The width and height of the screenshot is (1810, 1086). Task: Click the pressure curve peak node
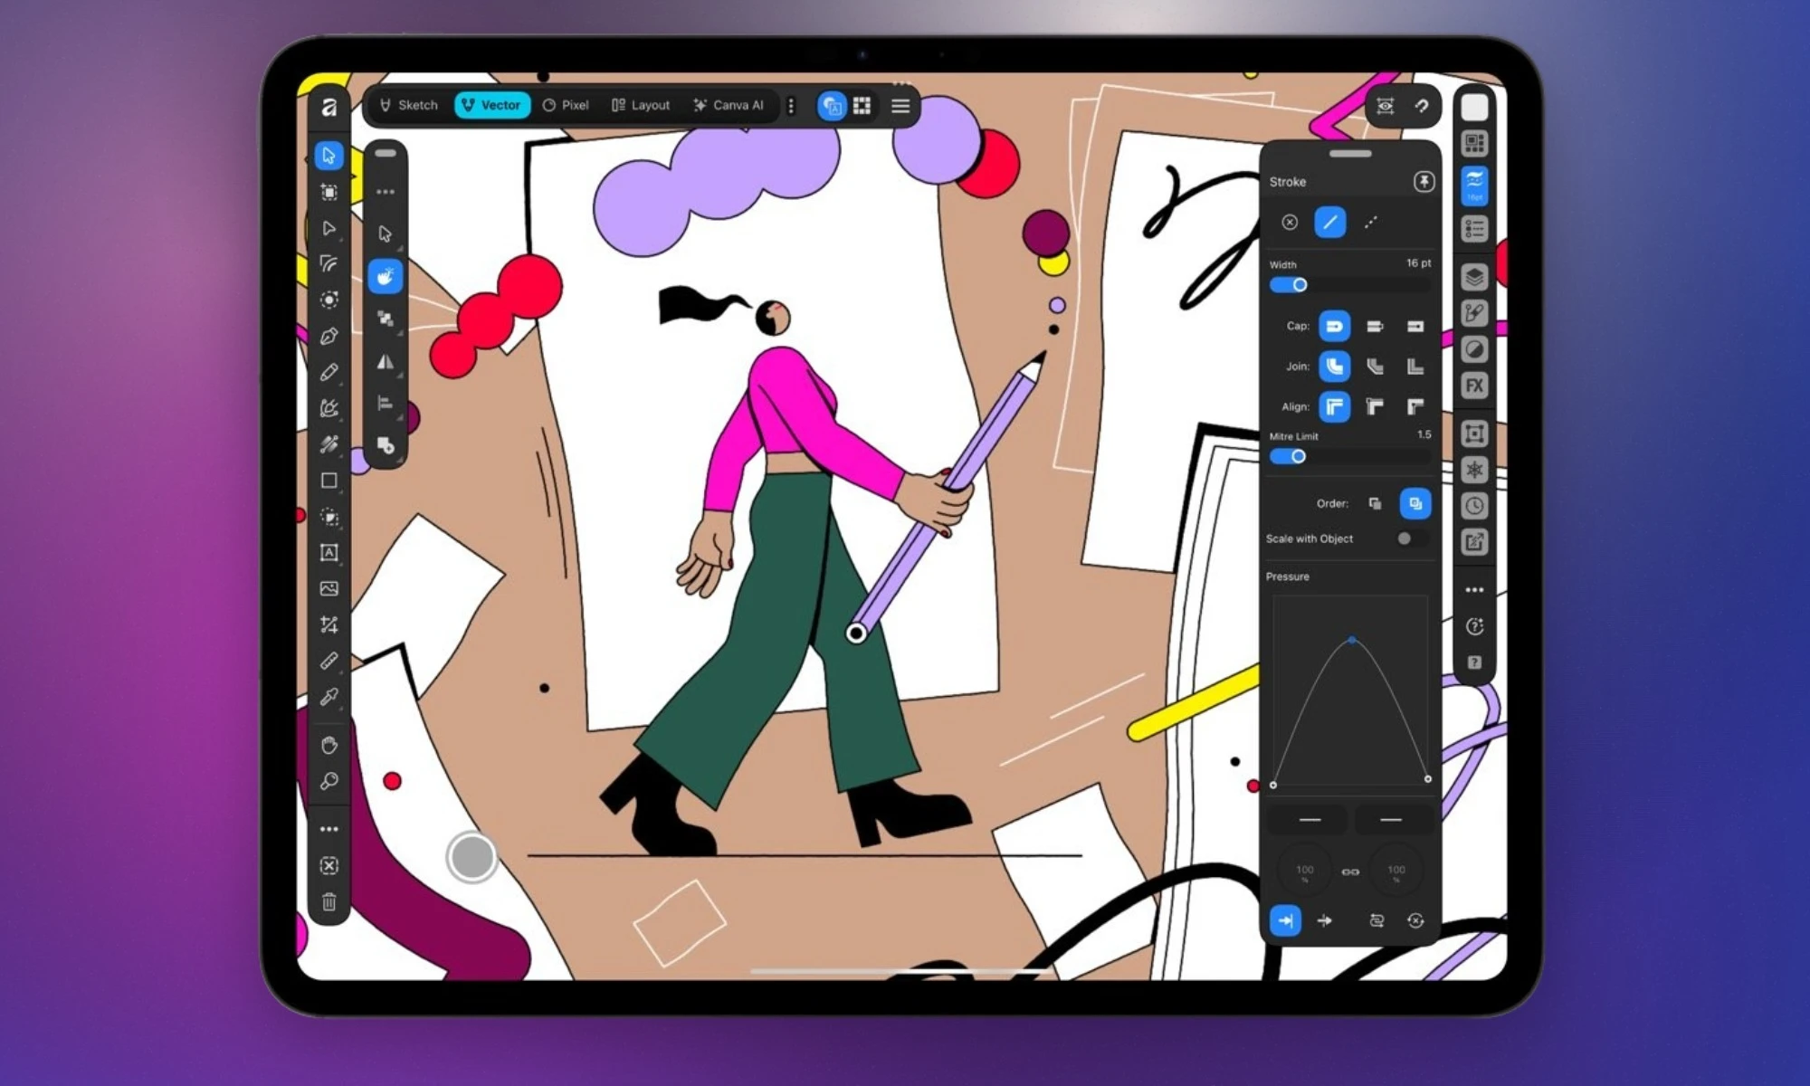coord(1352,640)
